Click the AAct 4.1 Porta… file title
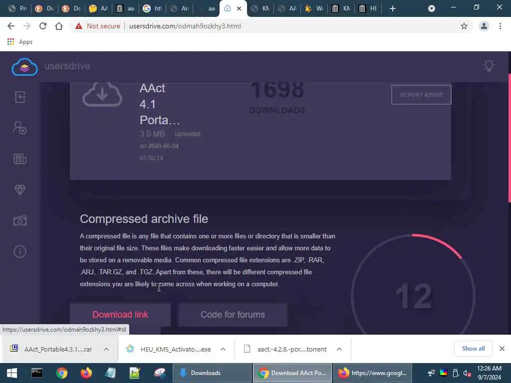This screenshot has width=511, height=383. 160,104
